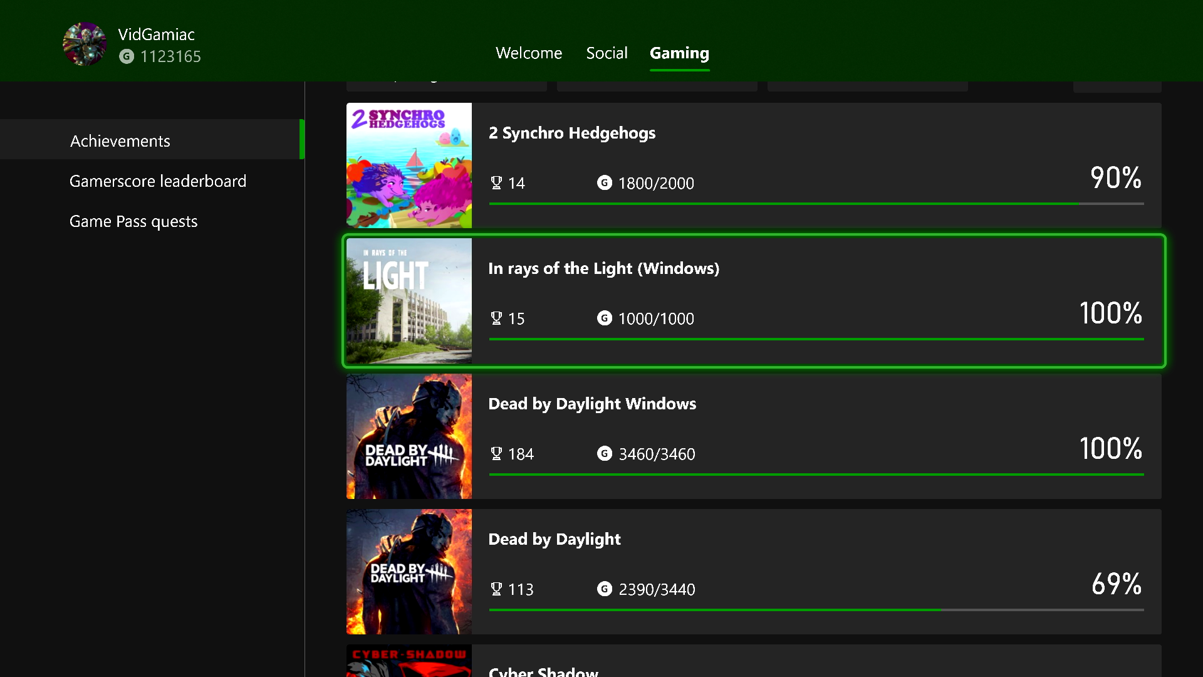Open the Dead by Daylight 69% game title
The height and width of the screenshot is (677, 1203).
click(x=555, y=539)
